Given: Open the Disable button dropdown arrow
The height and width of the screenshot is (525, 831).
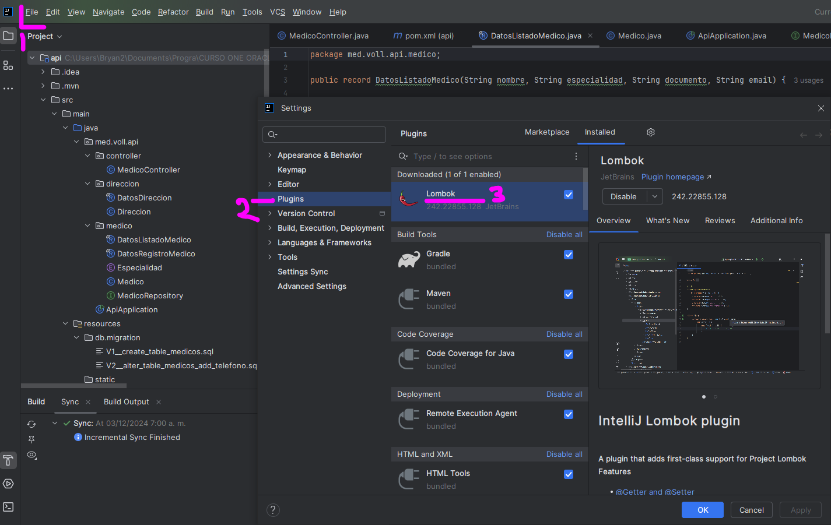Looking at the screenshot, I should pyautogui.click(x=655, y=196).
